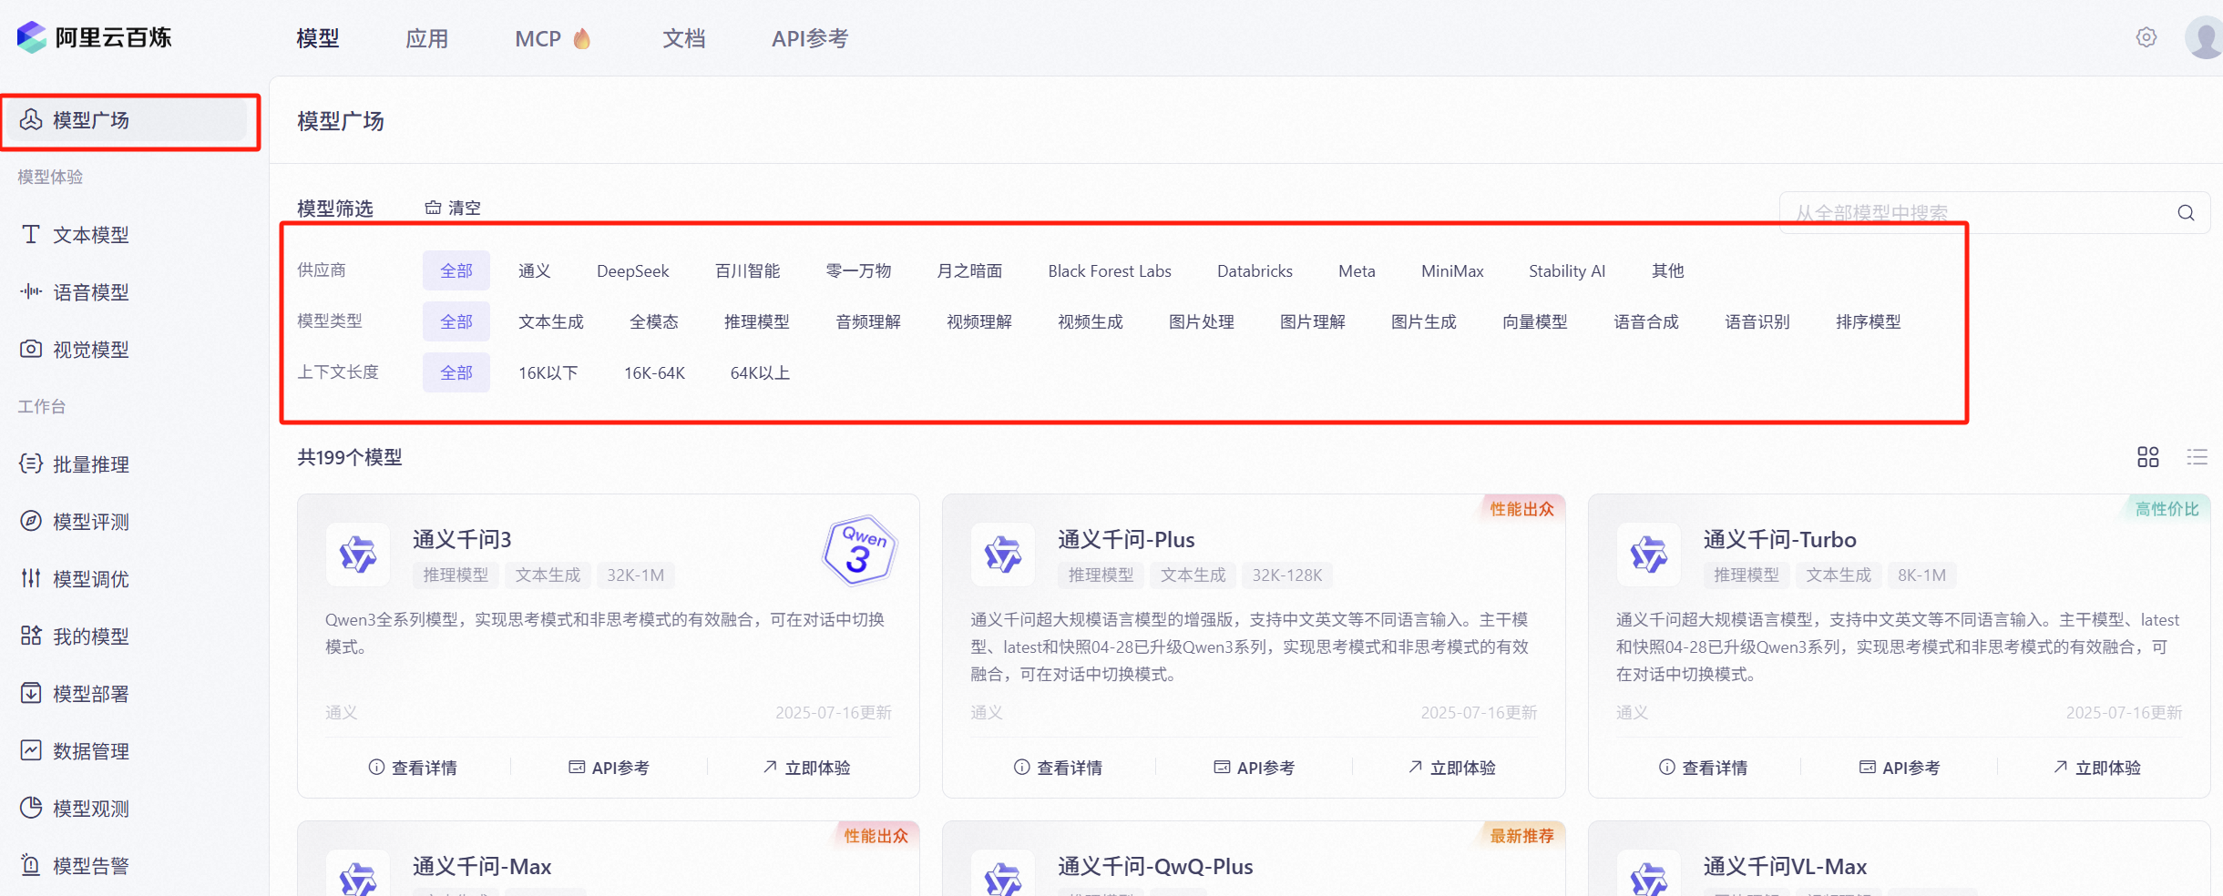Filter context length 16K以下
Image resolution: width=2223 pixels, height=896 pixels.
[x=548, y=372]
